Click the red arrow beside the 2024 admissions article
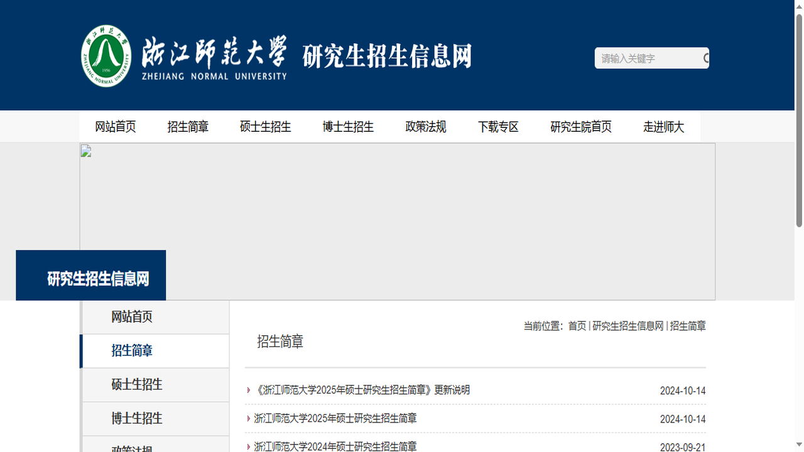The image size is (804, 452). point(248,446)
